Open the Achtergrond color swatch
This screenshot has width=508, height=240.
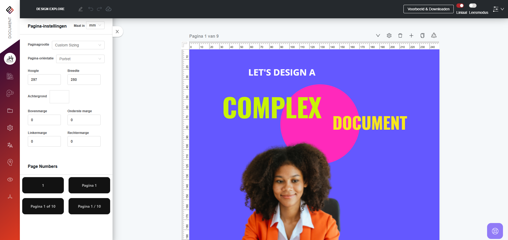tap(60, 97)
